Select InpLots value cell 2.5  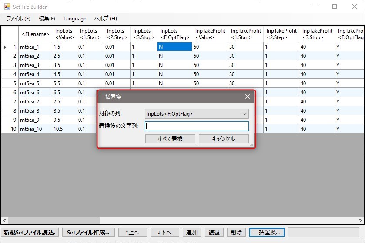(64, 56)
